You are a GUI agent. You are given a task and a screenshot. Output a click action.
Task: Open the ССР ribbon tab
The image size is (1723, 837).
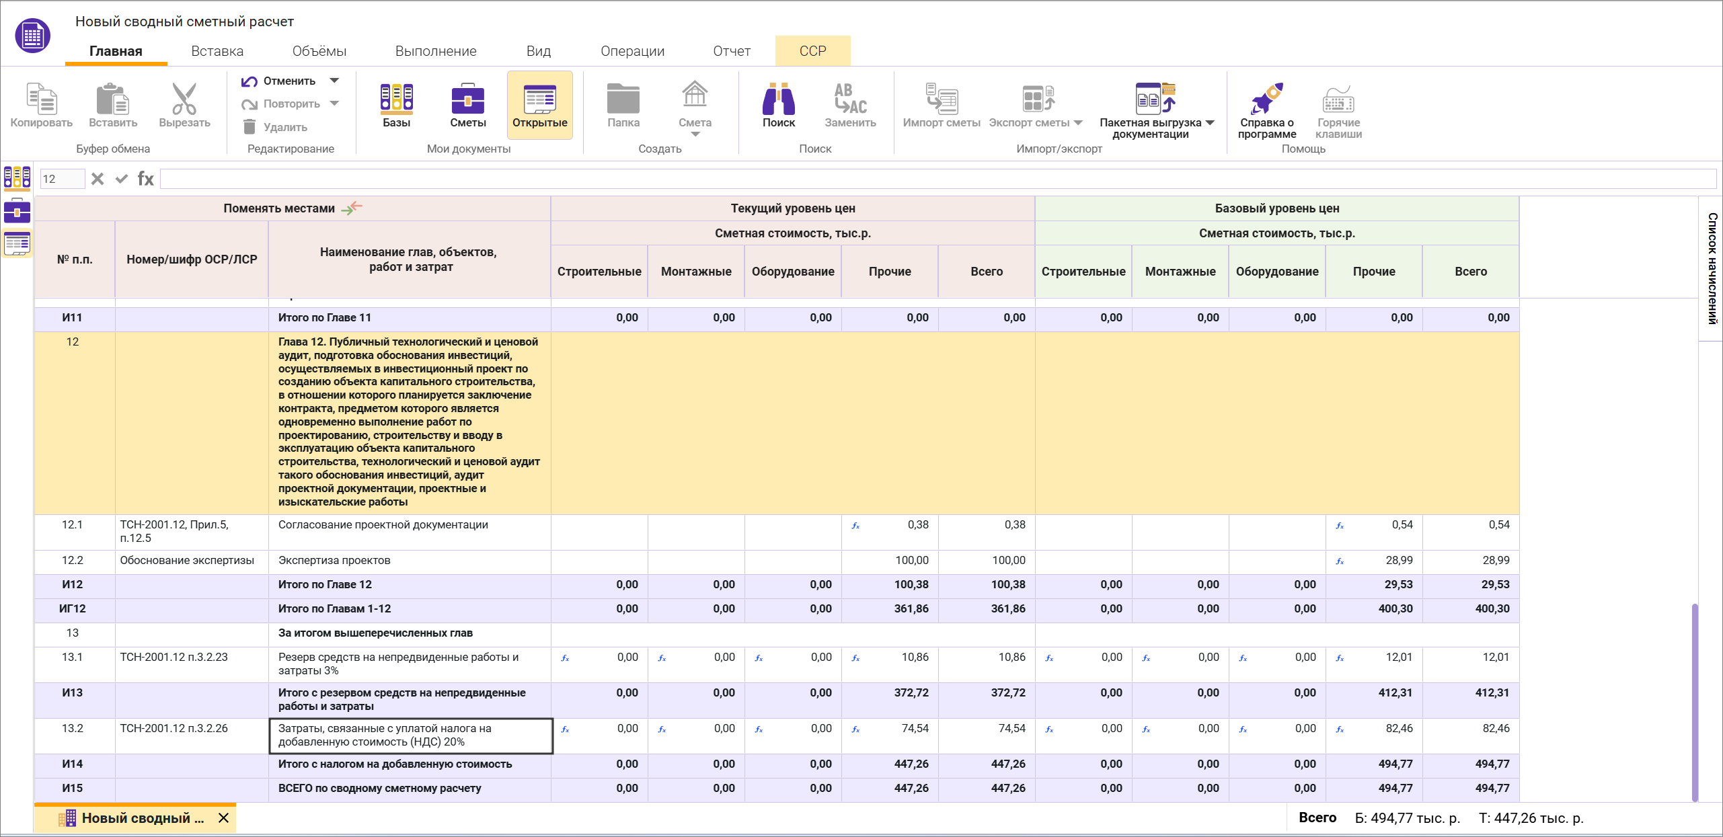[812, 51]
